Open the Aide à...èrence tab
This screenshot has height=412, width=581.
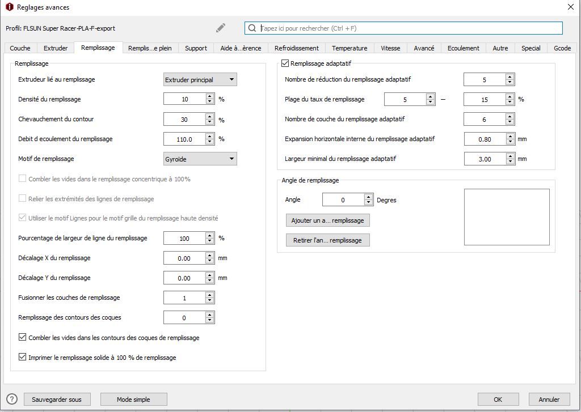pos(241,48)
